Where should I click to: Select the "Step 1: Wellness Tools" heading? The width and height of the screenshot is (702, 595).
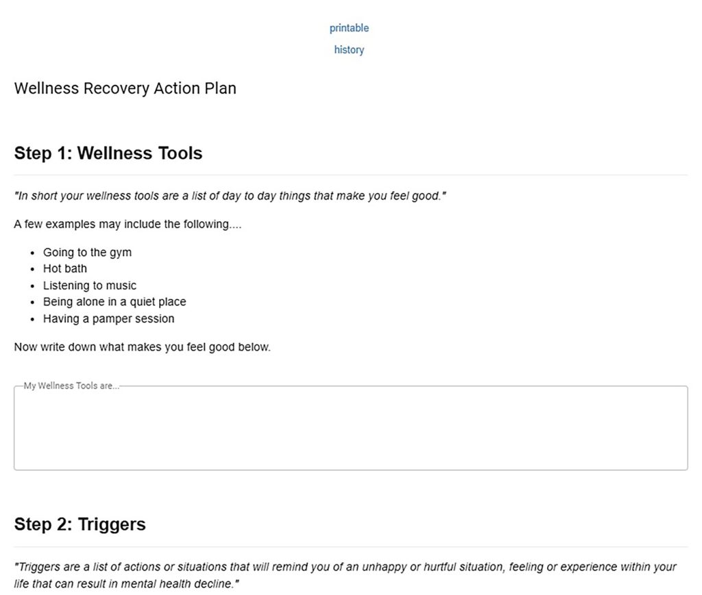click(108, 153)
